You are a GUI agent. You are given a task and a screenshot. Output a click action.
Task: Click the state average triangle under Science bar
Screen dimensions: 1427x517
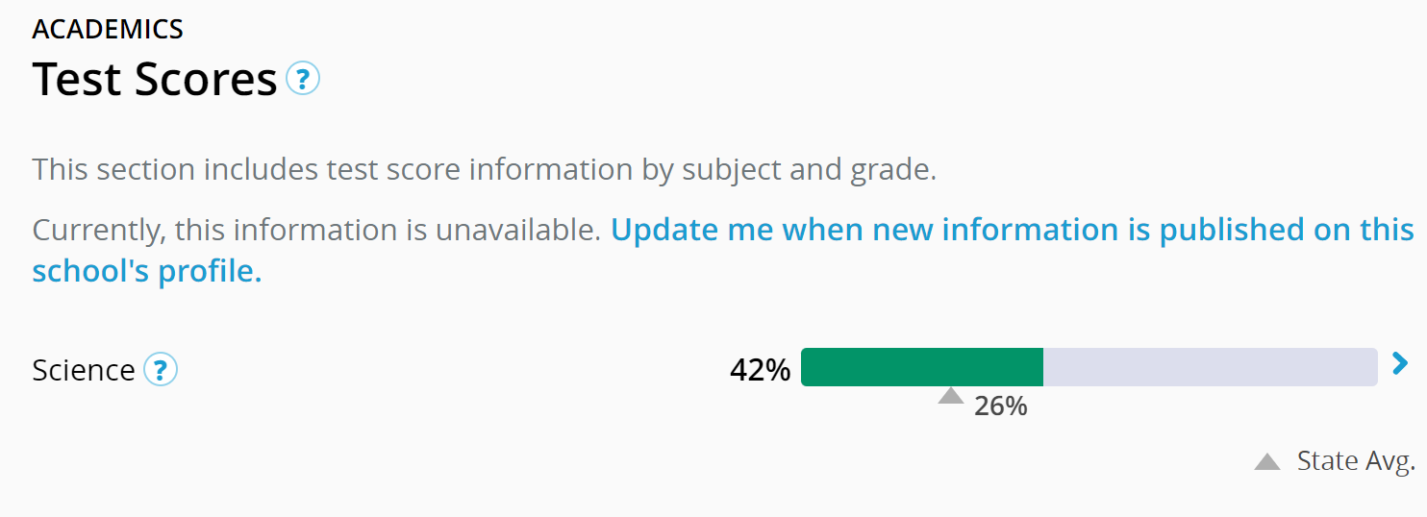[950, 396]
